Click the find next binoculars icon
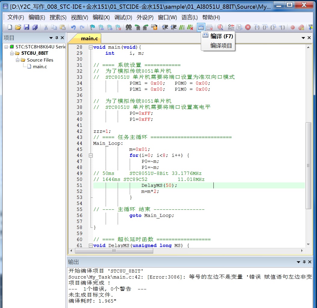 146,27
